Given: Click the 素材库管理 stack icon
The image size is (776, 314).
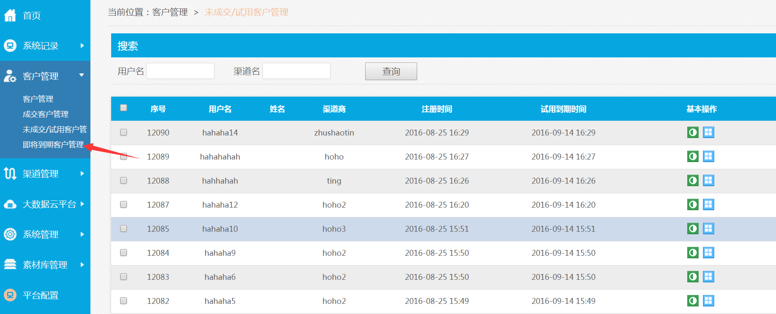Looking at the screenshot, I should (x=10, y=265).
